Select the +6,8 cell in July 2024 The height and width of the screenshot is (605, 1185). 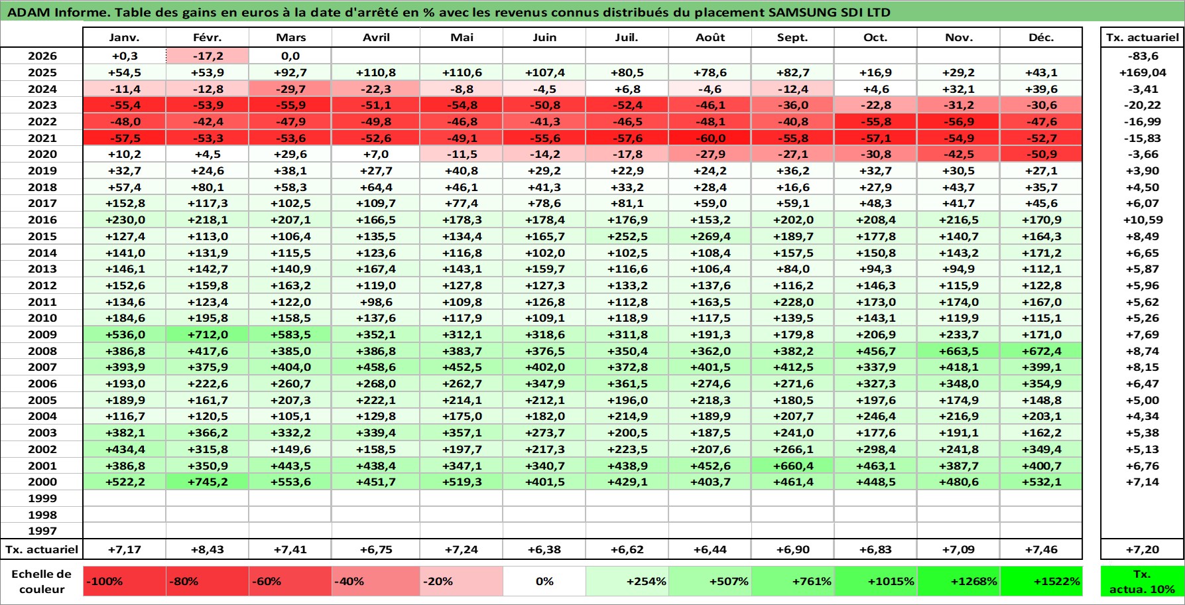[x=627, y=89]
